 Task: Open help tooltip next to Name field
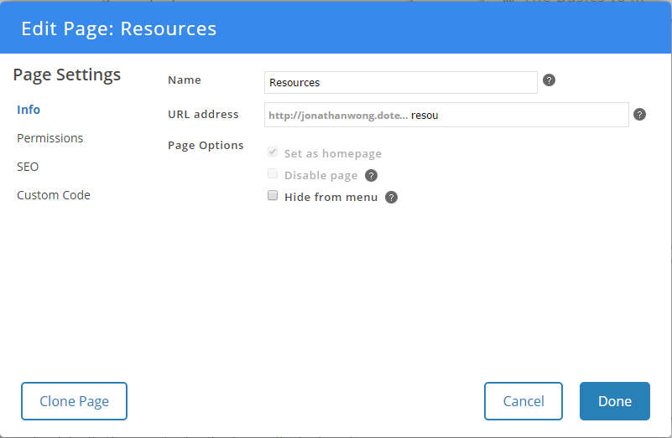point(550,80)
